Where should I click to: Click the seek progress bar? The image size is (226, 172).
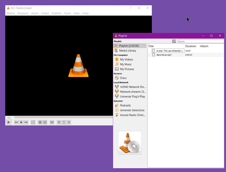[63, 117]
